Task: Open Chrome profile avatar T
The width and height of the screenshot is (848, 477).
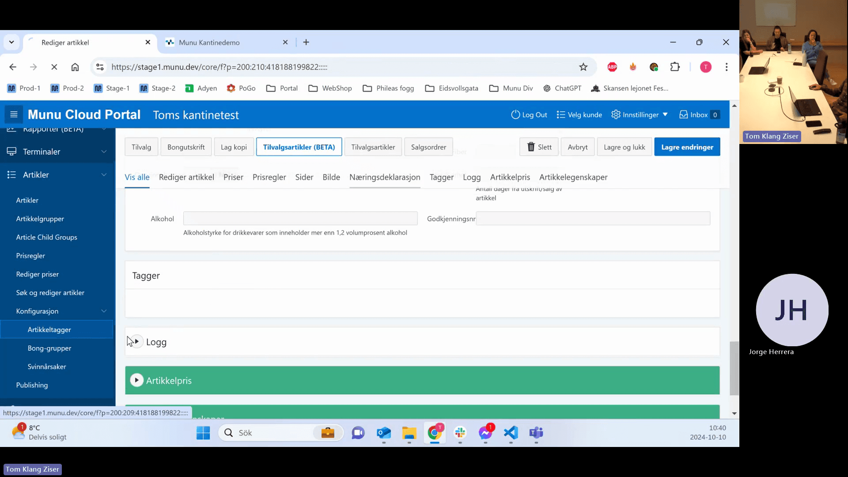Action: click(x=706, y=67)
